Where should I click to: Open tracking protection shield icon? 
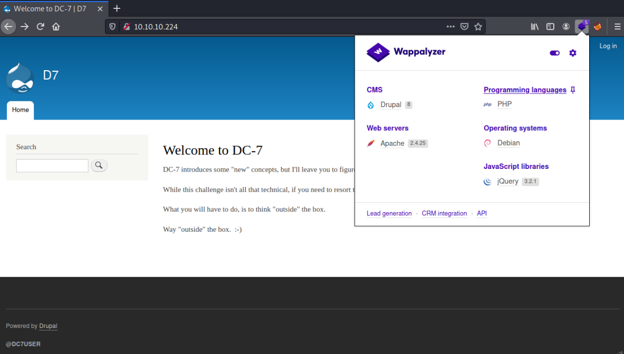coord(112,27)
